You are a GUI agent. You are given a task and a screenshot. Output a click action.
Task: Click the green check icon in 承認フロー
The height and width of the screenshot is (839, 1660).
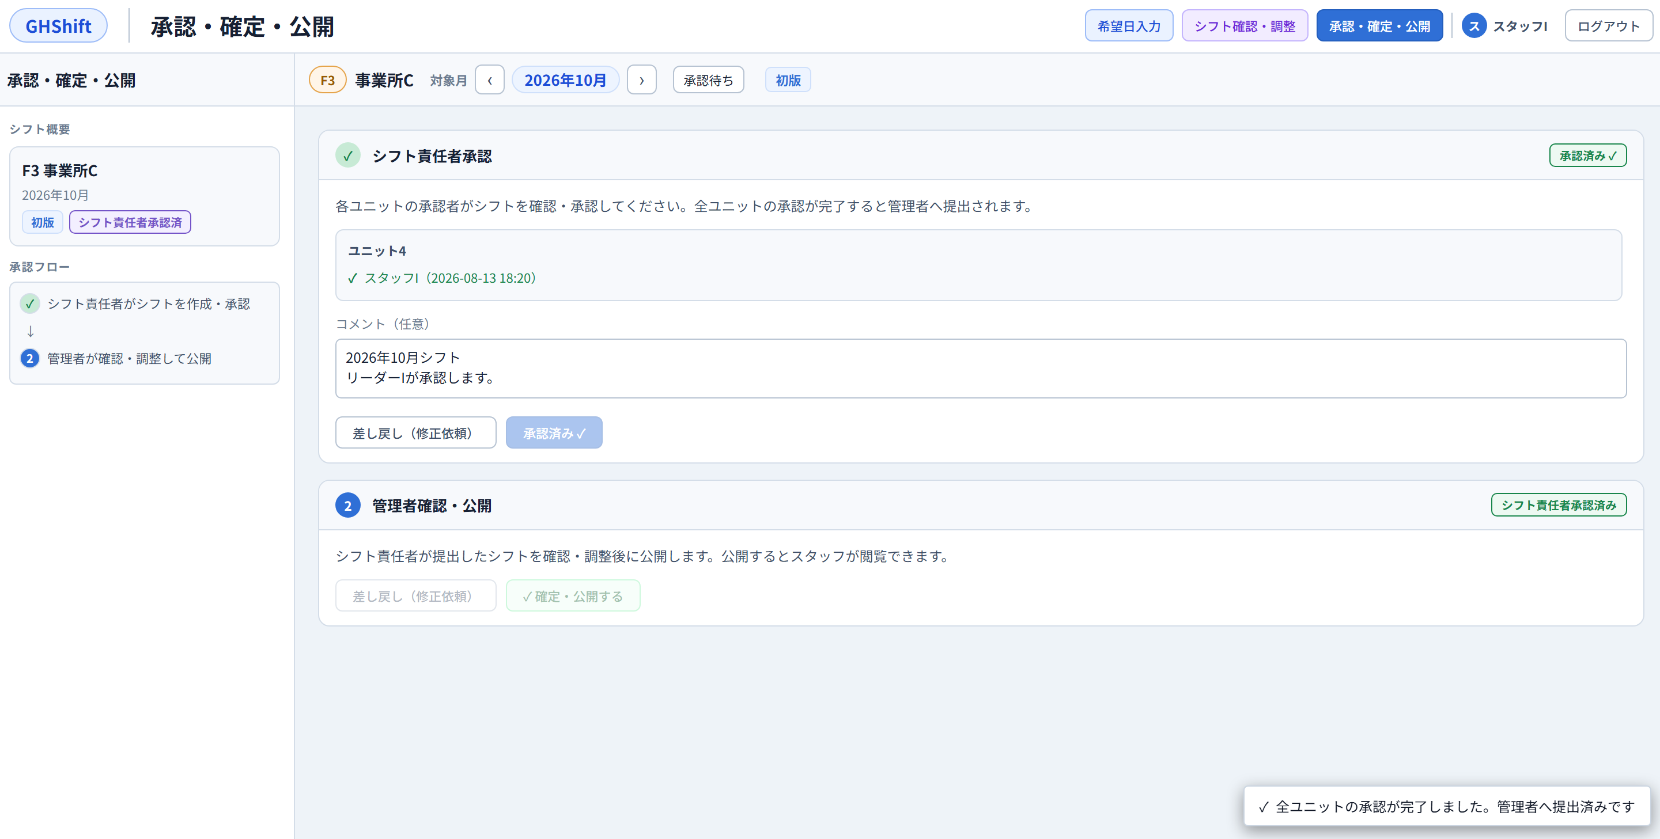tap(29, 304)
